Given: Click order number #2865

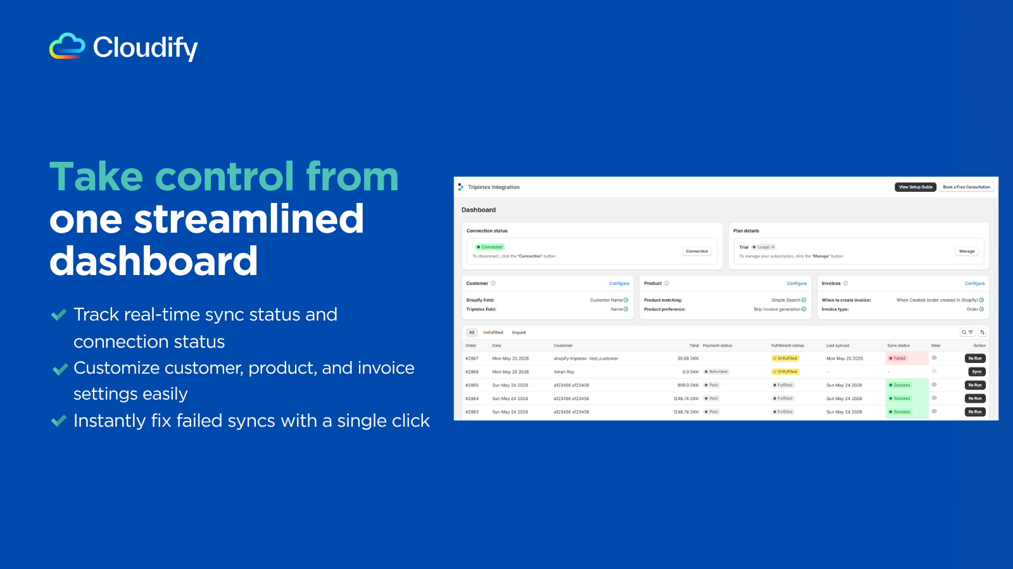Looking at the screenshot, I should pos(472,385).
